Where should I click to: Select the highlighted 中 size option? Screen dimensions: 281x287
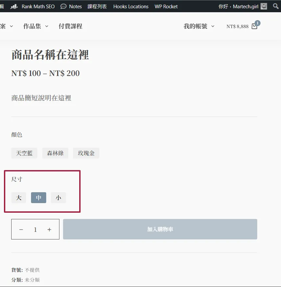click(39, 198)
